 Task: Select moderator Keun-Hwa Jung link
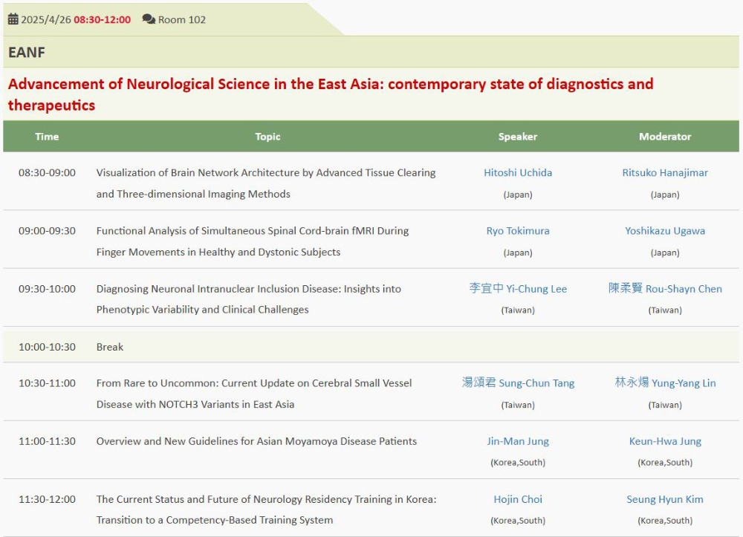point(665,441)
